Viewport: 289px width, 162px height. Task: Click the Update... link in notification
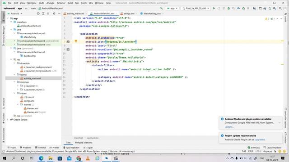point(229,127)
